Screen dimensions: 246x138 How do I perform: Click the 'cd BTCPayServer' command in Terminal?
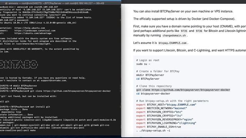(23, 89)
